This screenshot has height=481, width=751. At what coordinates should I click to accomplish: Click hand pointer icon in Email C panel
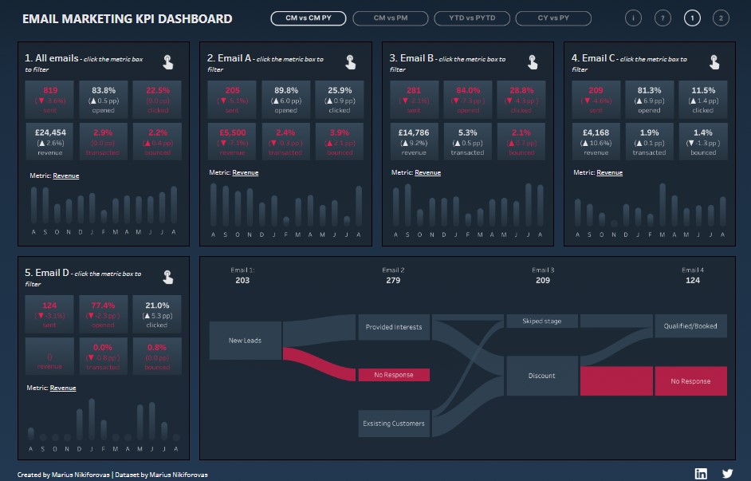(714, 62)
